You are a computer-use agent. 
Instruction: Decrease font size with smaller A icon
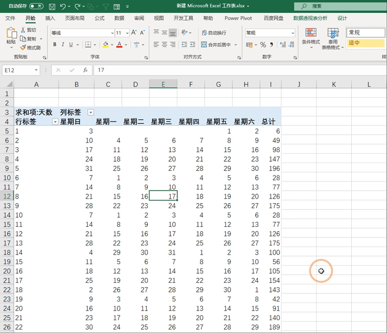point(143,33)
